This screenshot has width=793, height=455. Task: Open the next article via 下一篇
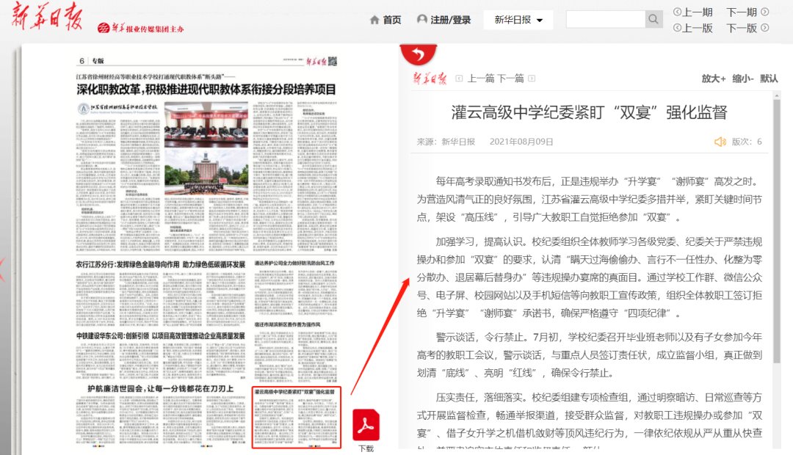coord(510,79)
